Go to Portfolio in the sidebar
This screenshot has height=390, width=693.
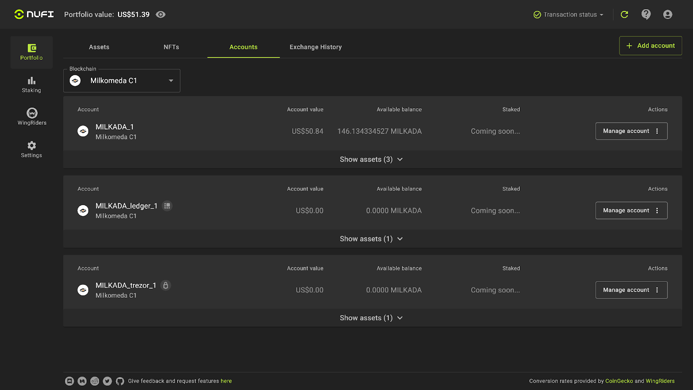coord(32,52)
